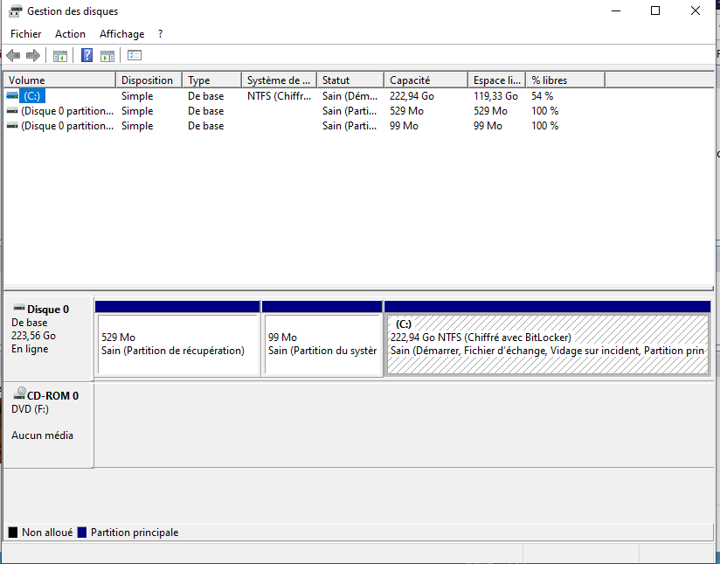Image resolution: width=720 pixels, height=564 pixels.
Task: Click the Partition principale blue legend swatch
Action: (82, 533)
